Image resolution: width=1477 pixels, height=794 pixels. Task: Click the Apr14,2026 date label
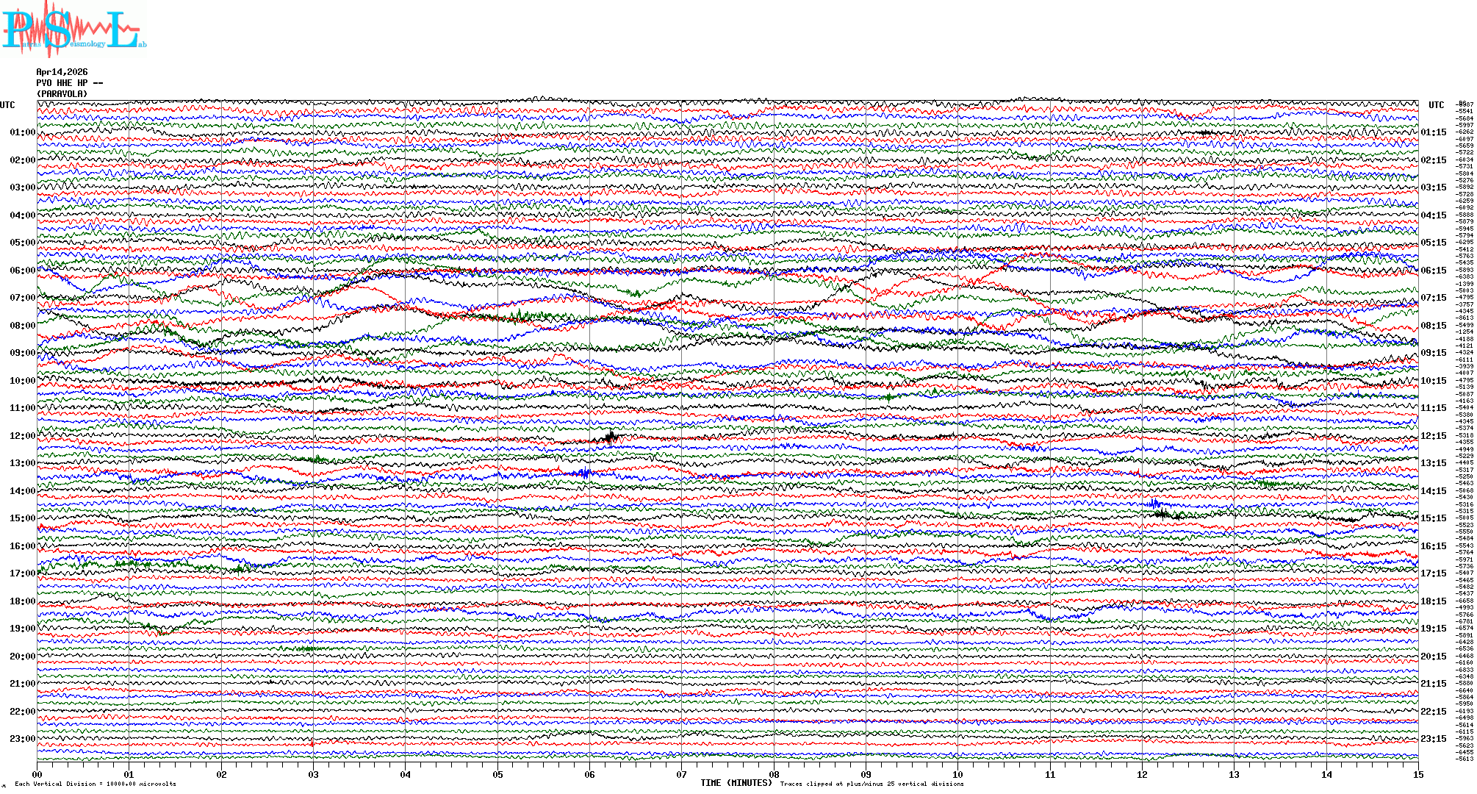pos(62,72)
